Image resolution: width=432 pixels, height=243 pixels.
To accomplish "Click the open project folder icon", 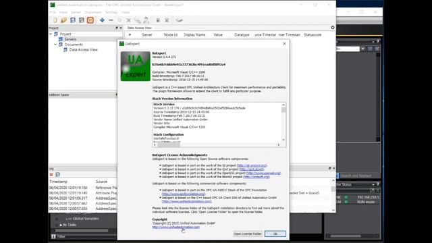I will click(x=64, y=20).
